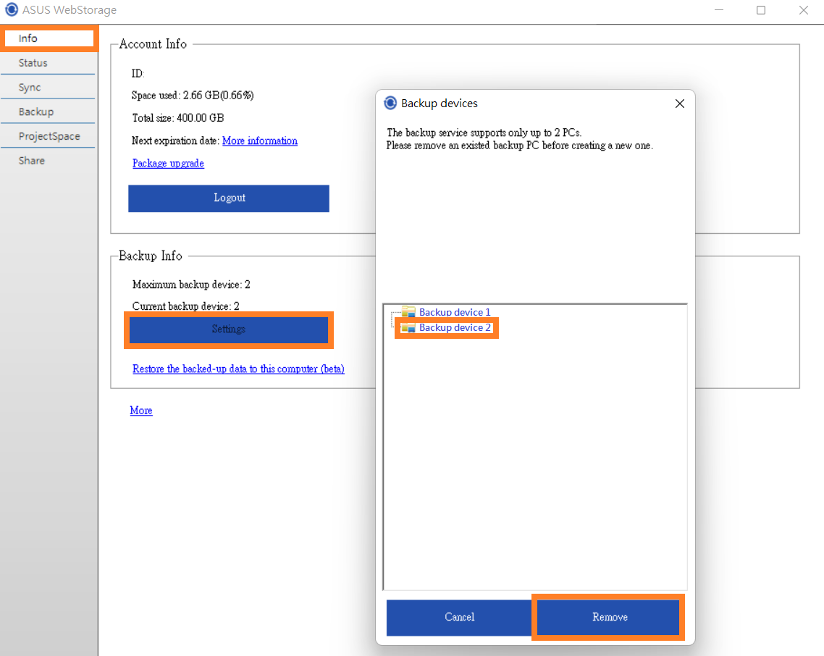
Task: Click 'Maximum backup device: 2' text
Action: [191, 285]
